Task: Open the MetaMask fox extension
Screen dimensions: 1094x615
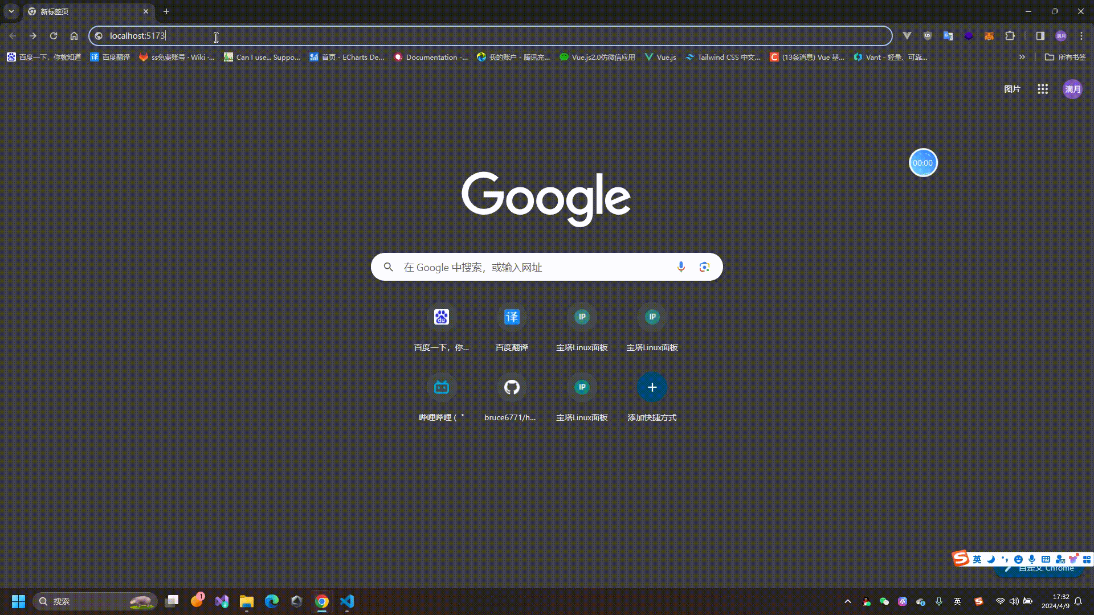Action: pos(989,36)
